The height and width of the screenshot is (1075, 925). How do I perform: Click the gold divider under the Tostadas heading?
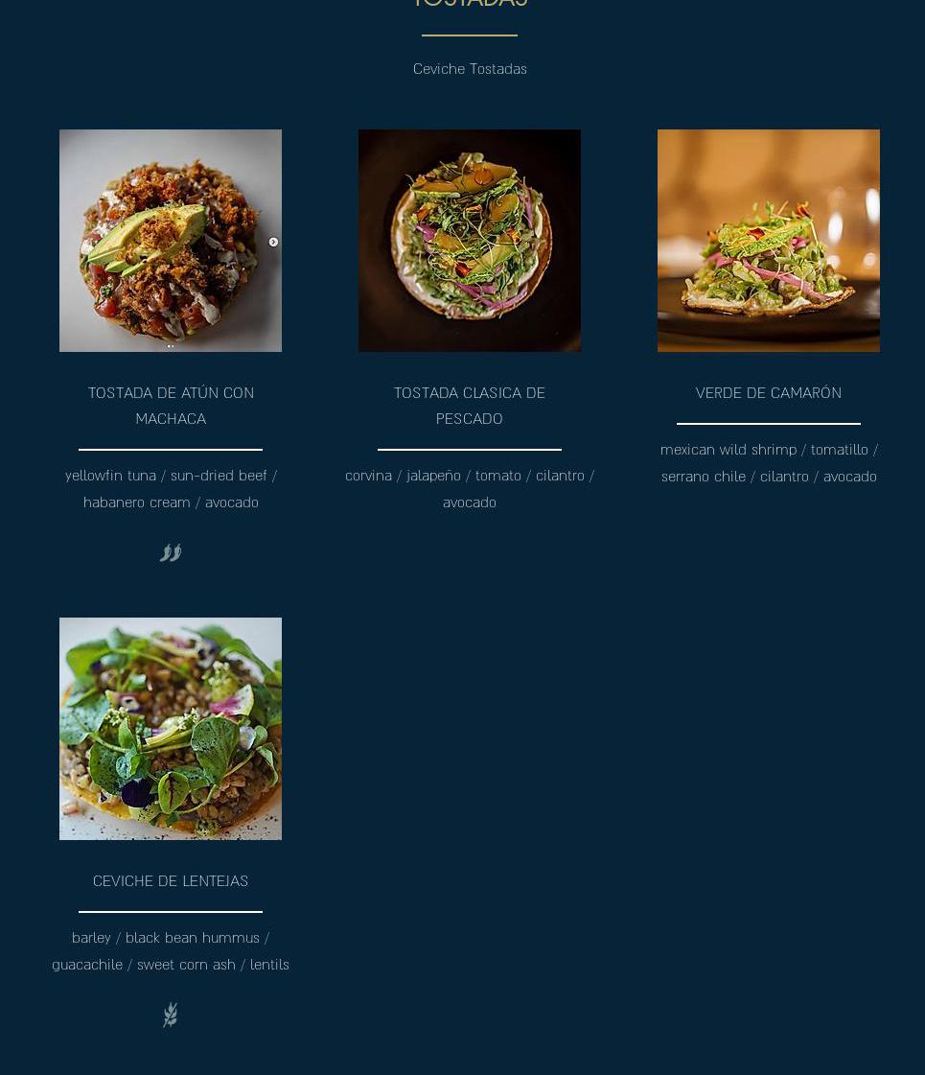tap(470, 35)
